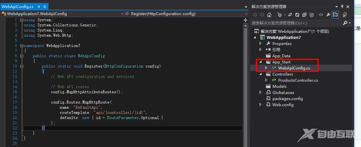Screen dimensions: 361x147
Task: Click the View Code angle-brackets icon
Action: [321, 15]
